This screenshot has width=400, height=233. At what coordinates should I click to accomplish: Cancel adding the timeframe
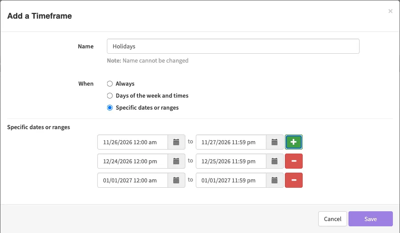click(x=332, y=219)
